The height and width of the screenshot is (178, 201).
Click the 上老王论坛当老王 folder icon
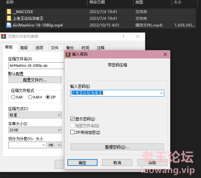[9, 18]
